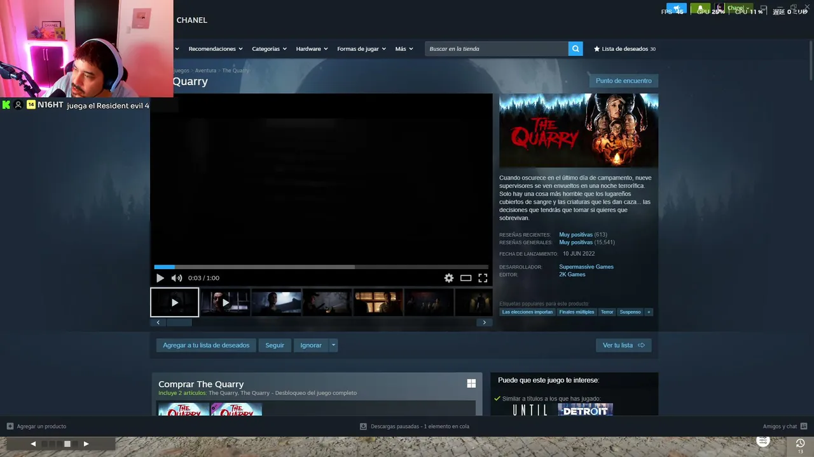Open Steam notifications bell

coord(701,10)
